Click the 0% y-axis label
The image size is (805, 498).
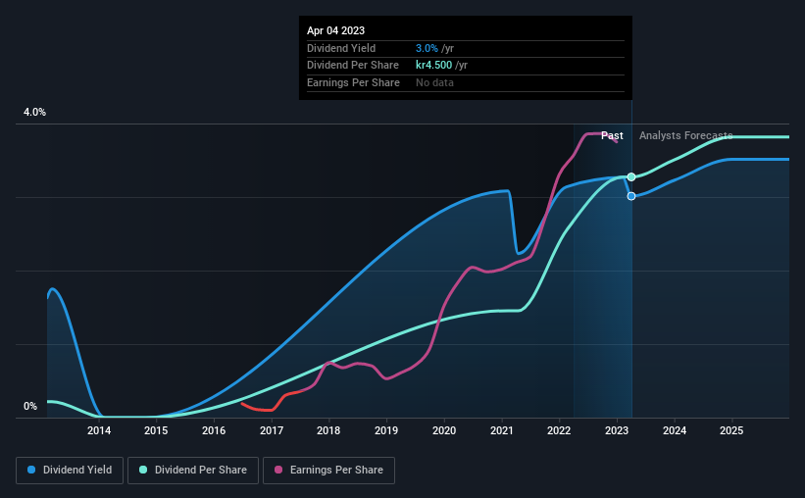click(30, 406)
